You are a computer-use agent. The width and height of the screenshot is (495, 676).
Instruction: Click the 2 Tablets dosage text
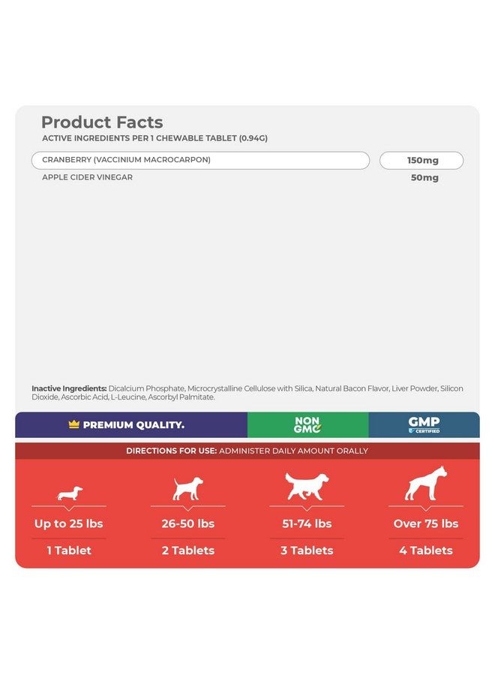click(x=188, y=551)
